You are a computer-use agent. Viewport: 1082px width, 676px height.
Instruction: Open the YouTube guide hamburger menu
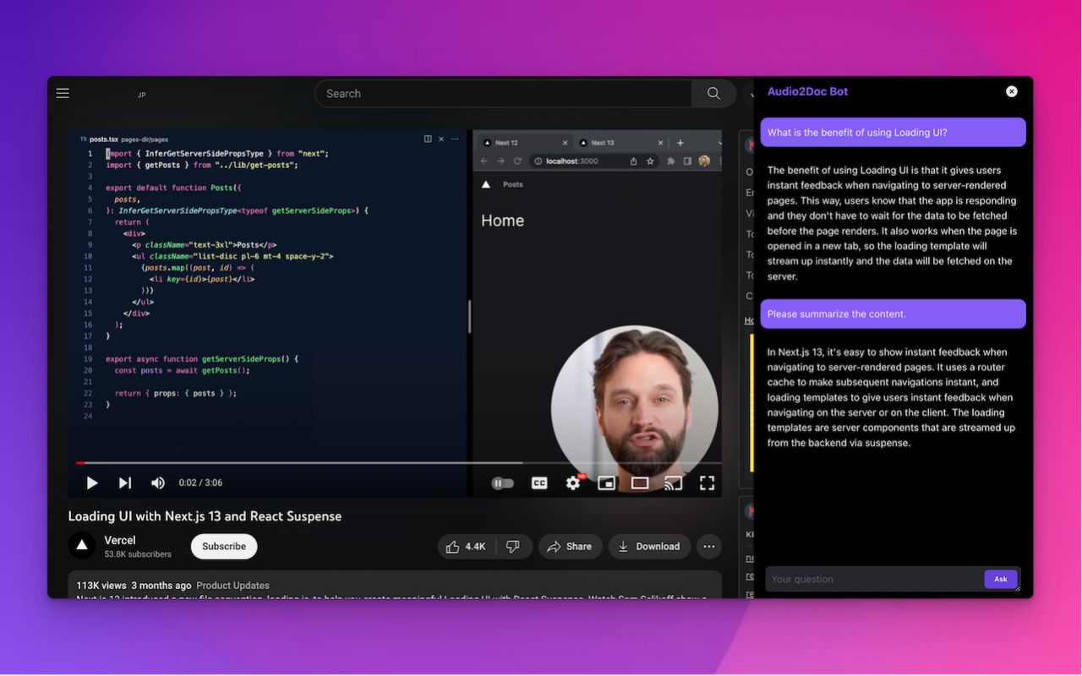click(x=63, y=93)
